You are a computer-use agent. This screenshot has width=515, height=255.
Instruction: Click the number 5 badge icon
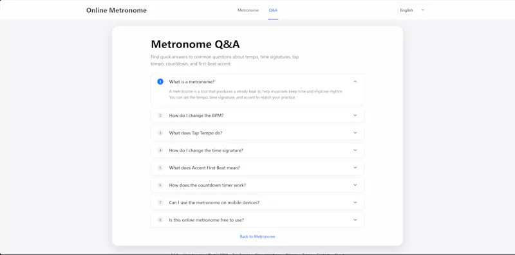(x=160, y=168)
